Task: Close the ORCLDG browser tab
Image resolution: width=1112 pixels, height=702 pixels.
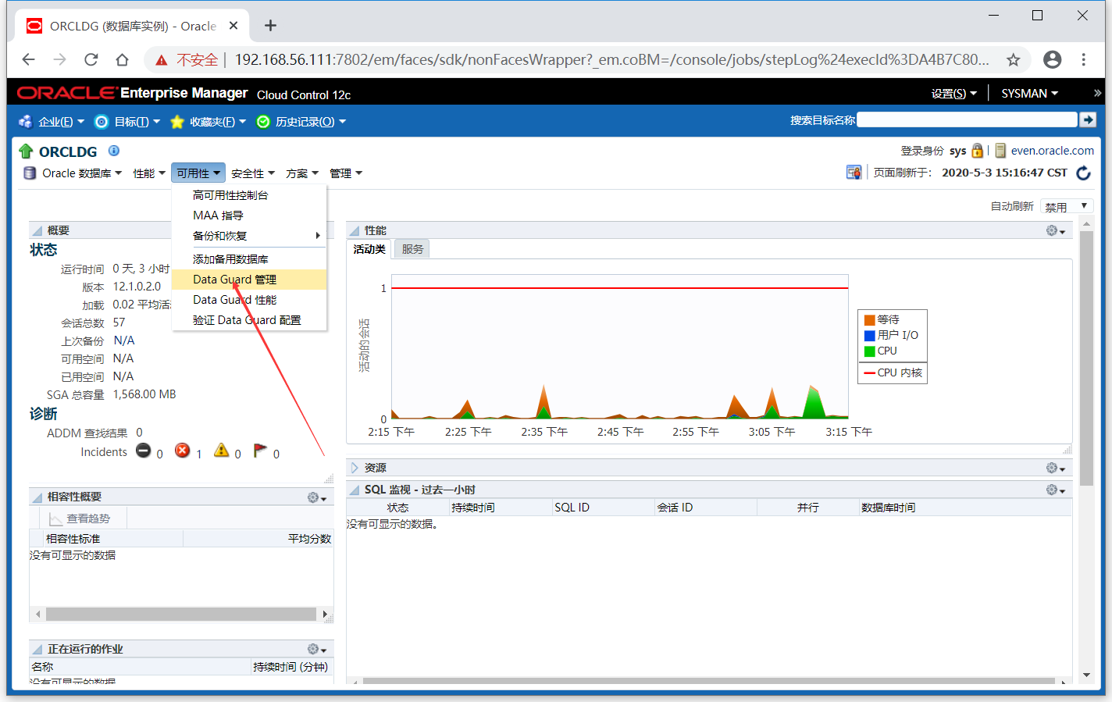Action: (233, 26)
